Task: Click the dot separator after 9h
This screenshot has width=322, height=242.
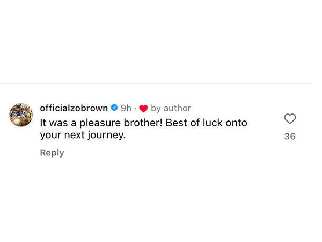Action: click(135, 109)
